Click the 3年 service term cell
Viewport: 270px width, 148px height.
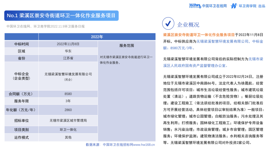(68, 101)
